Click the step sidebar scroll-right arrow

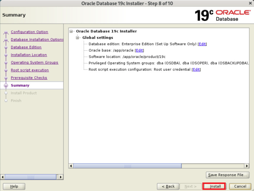tap(61, 177)
